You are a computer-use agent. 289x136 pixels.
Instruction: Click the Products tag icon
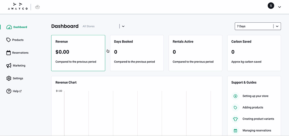coord(8,40)
